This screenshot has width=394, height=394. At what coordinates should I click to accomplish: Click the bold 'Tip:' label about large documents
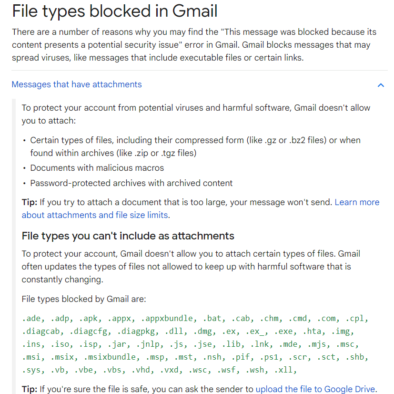[29, 202]
